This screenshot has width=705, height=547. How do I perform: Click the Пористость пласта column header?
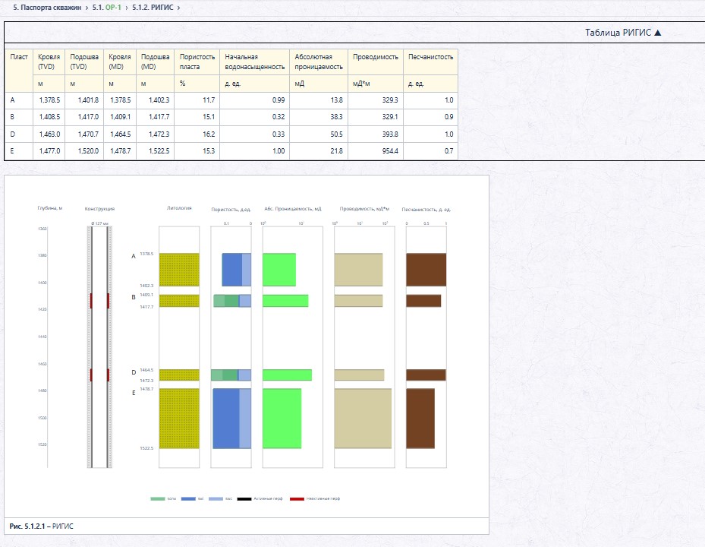coord(197,62)
